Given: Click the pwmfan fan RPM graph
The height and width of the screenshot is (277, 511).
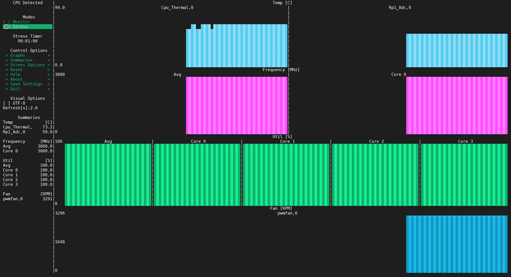Looking at the screenshot, I should (457, 244).
